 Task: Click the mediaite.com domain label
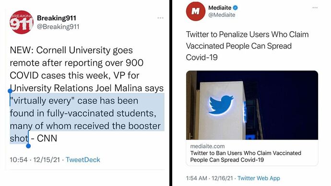pos(207,146)
